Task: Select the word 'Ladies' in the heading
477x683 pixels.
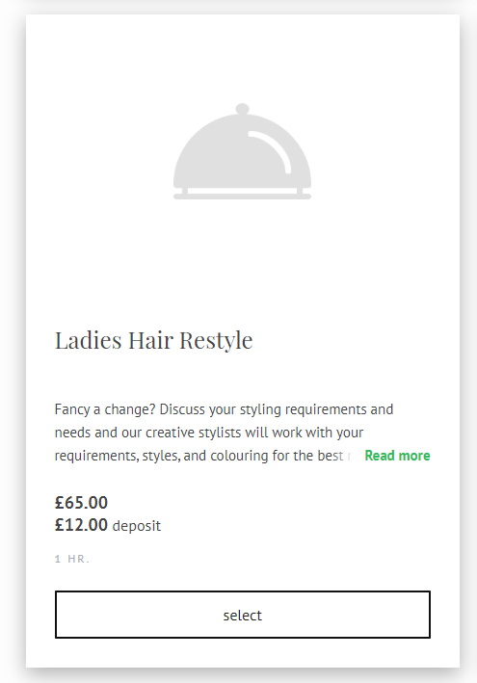Action: click(x=88, y=341)
